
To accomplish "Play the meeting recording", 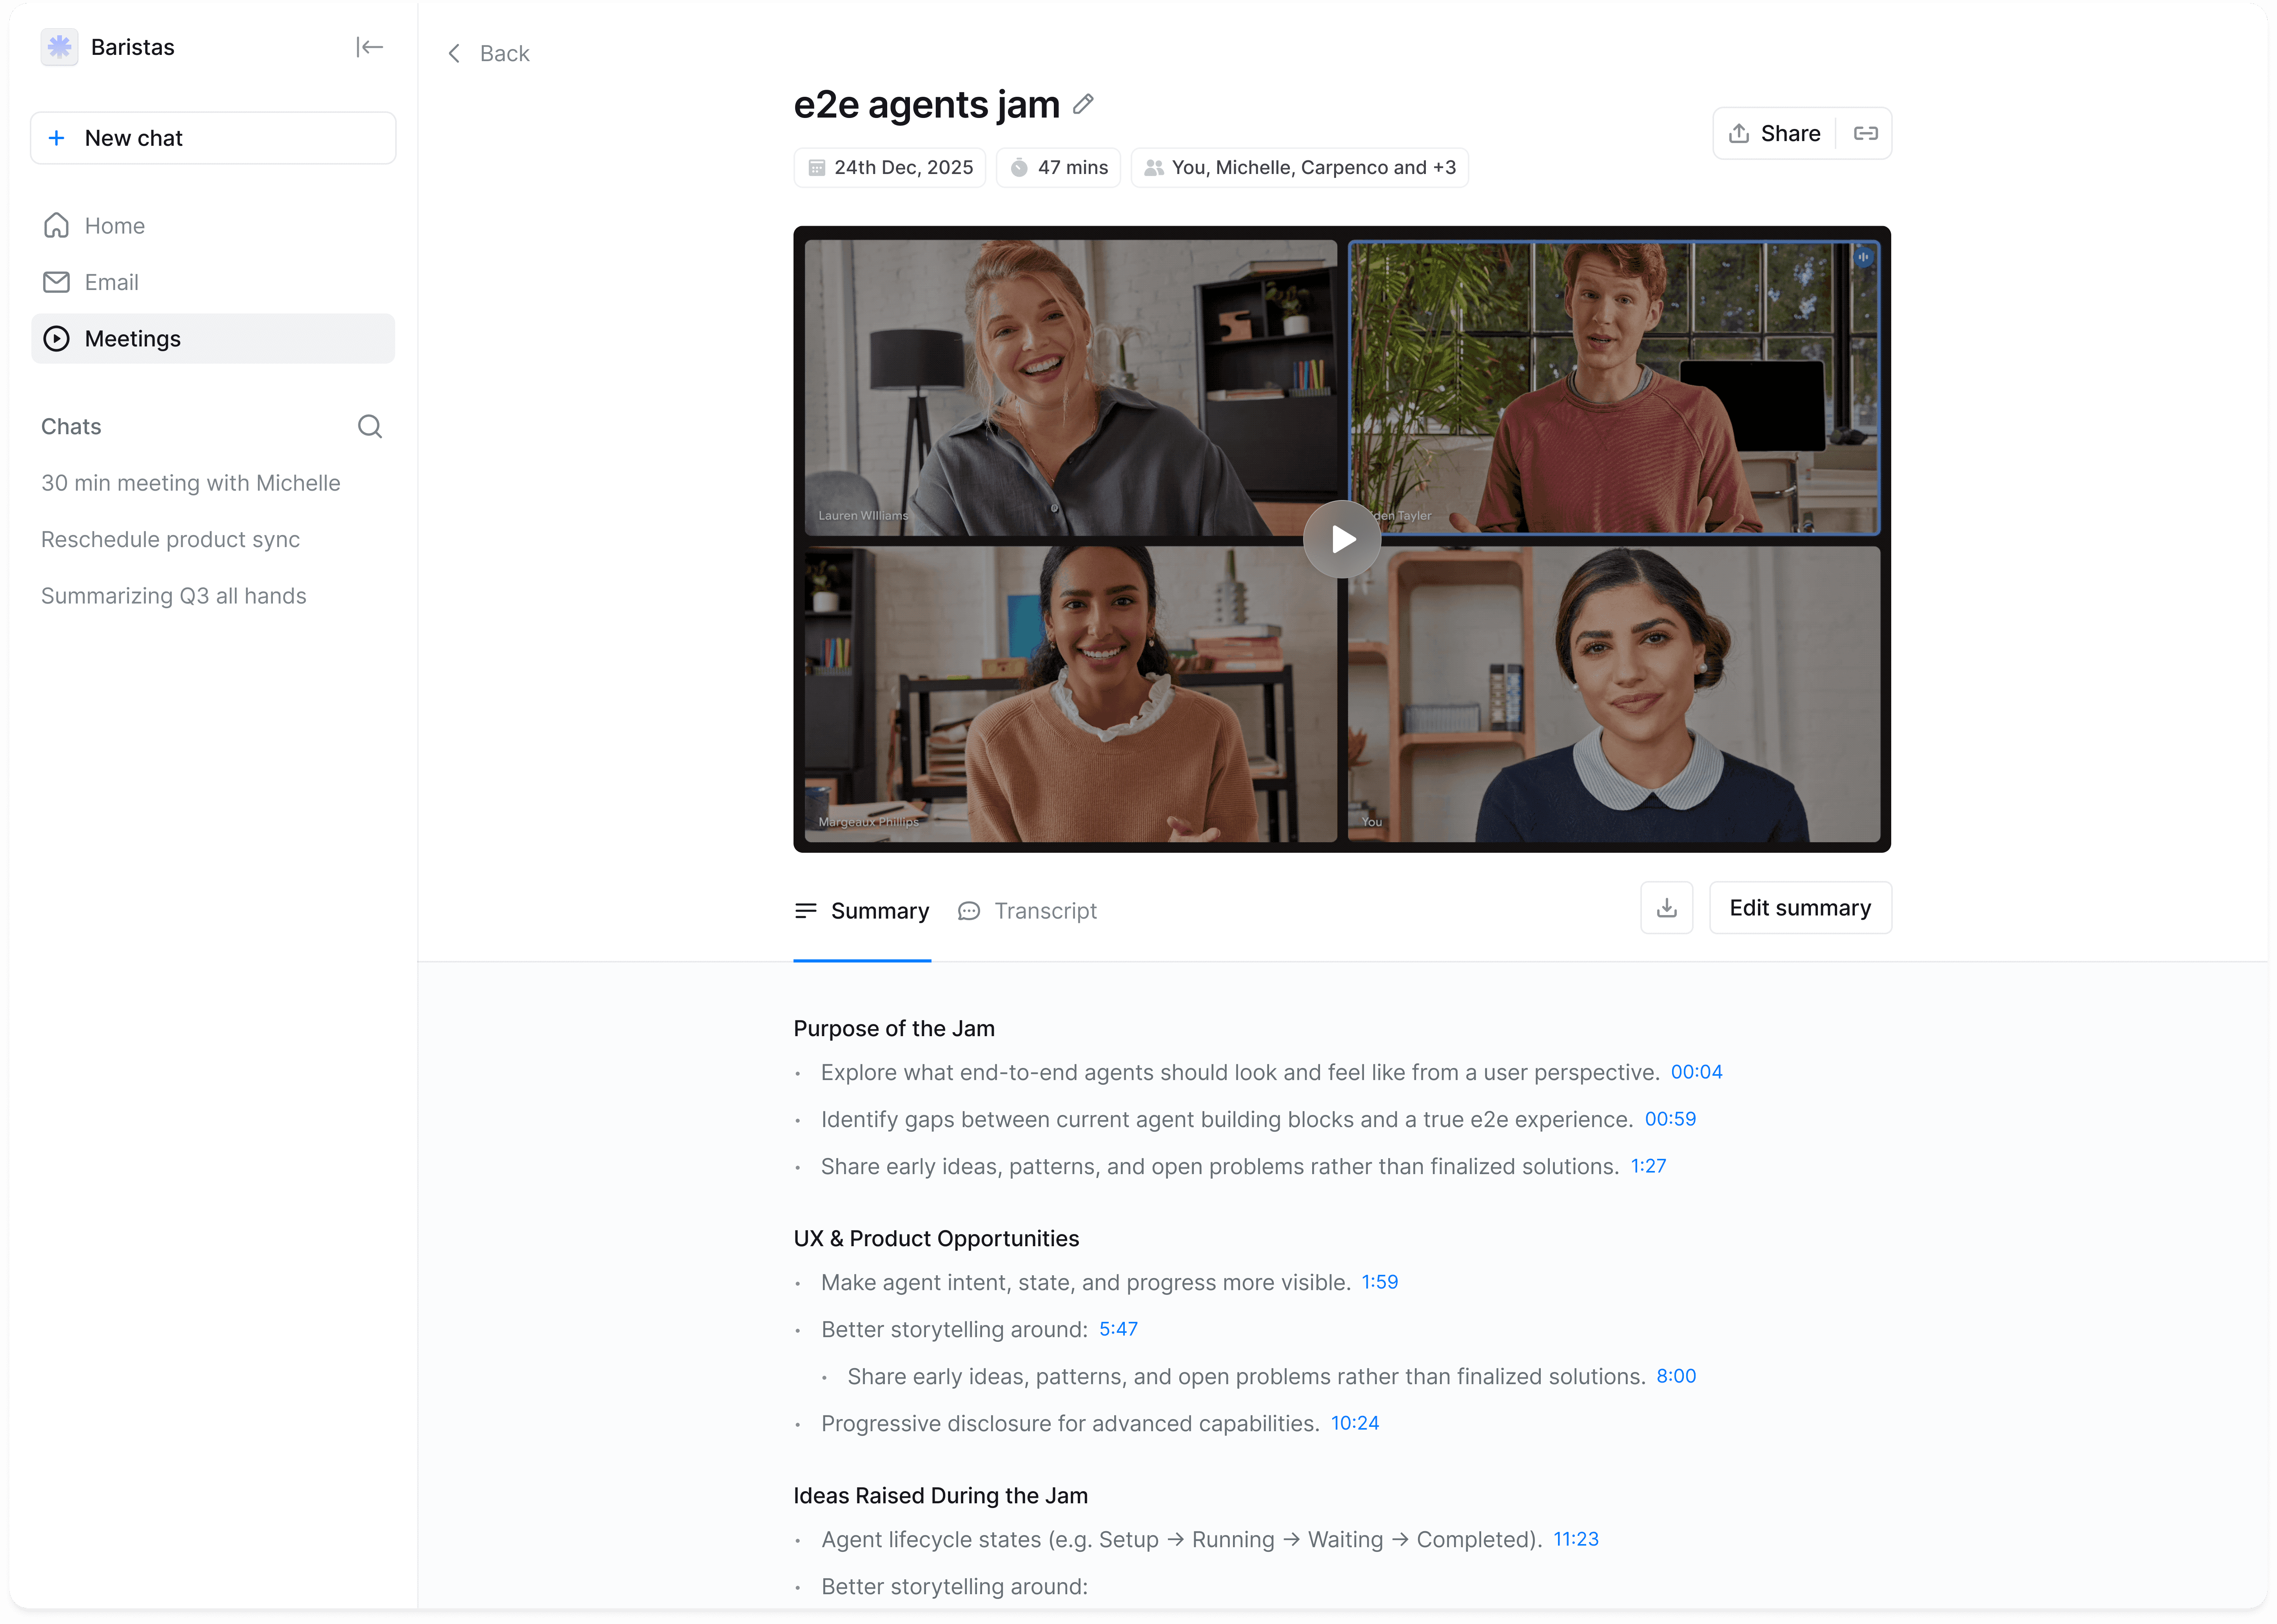I will (x=1342, y=539).
